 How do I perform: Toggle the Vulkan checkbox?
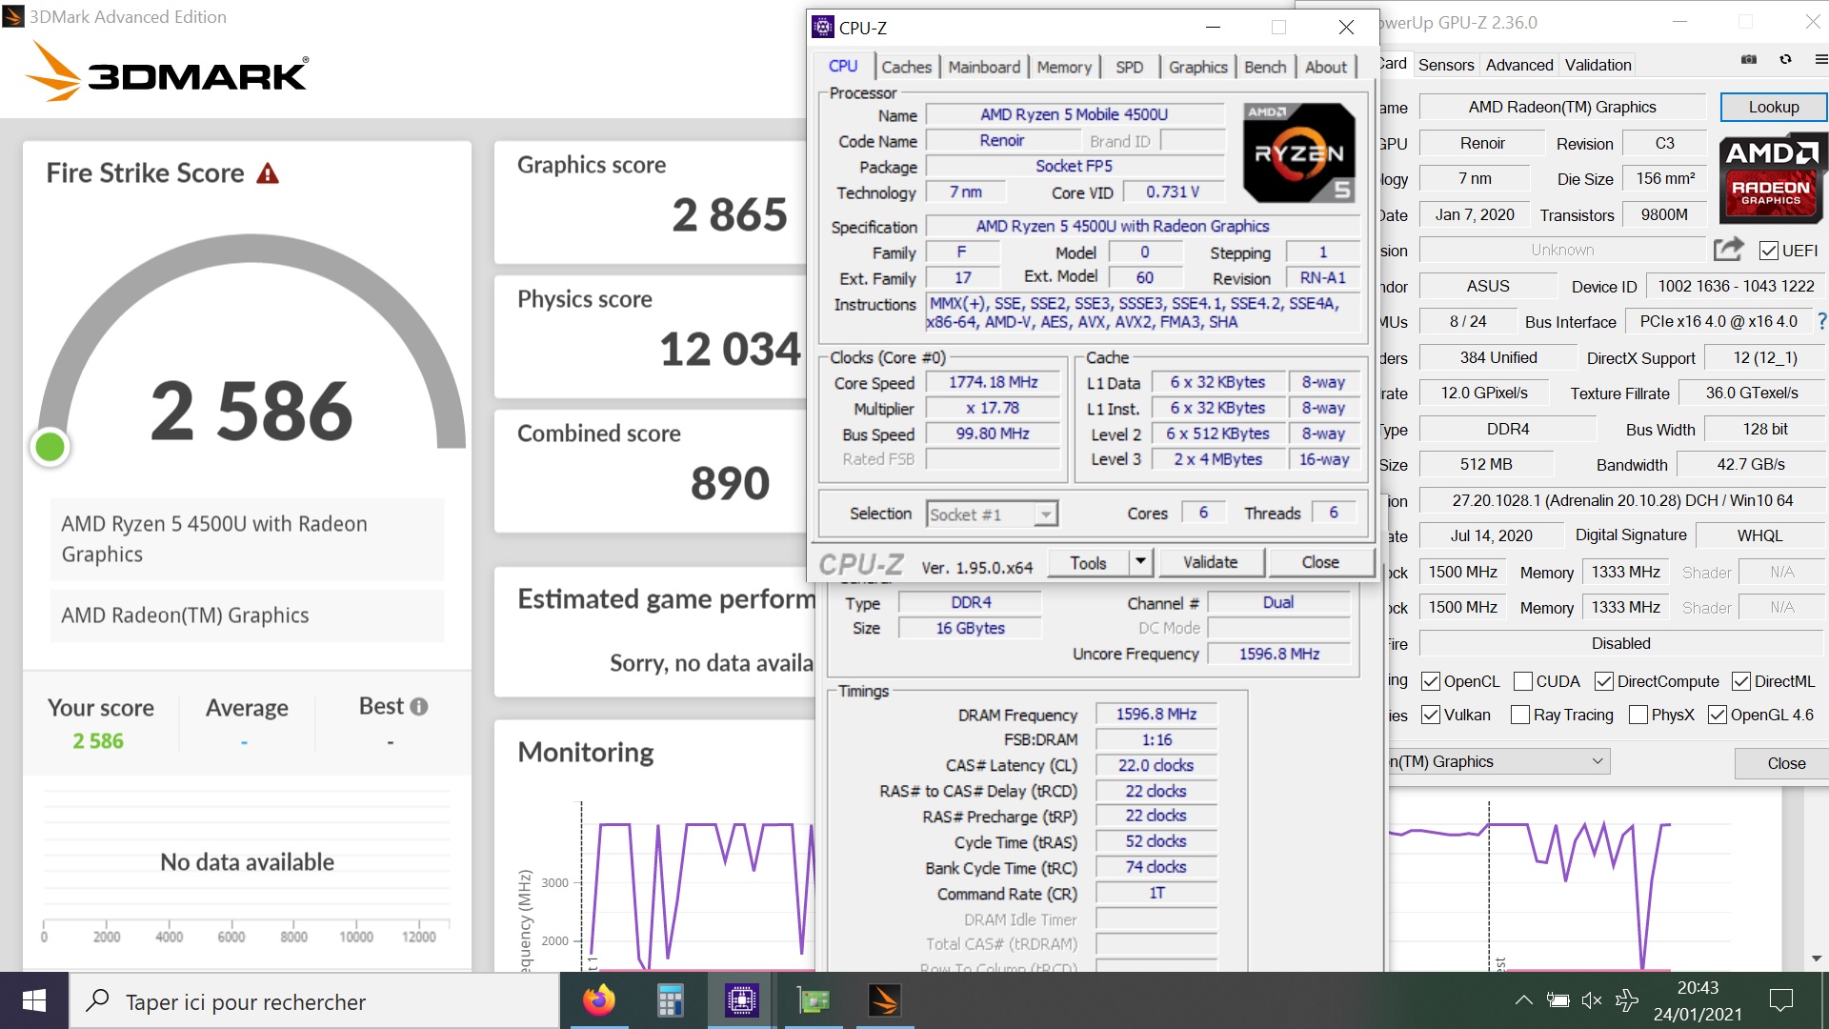(1430, 715)
